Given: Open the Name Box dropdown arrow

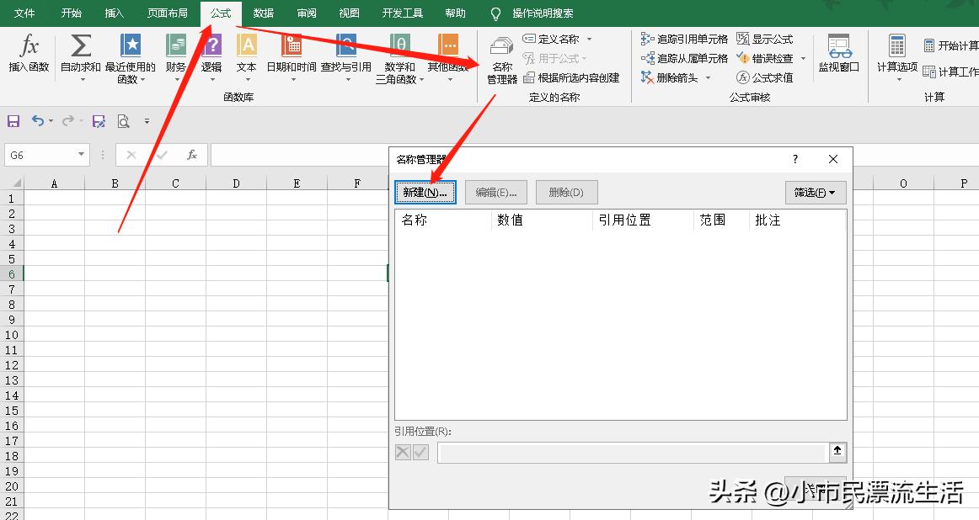Looking at the screenshot, I should point(80,155).
